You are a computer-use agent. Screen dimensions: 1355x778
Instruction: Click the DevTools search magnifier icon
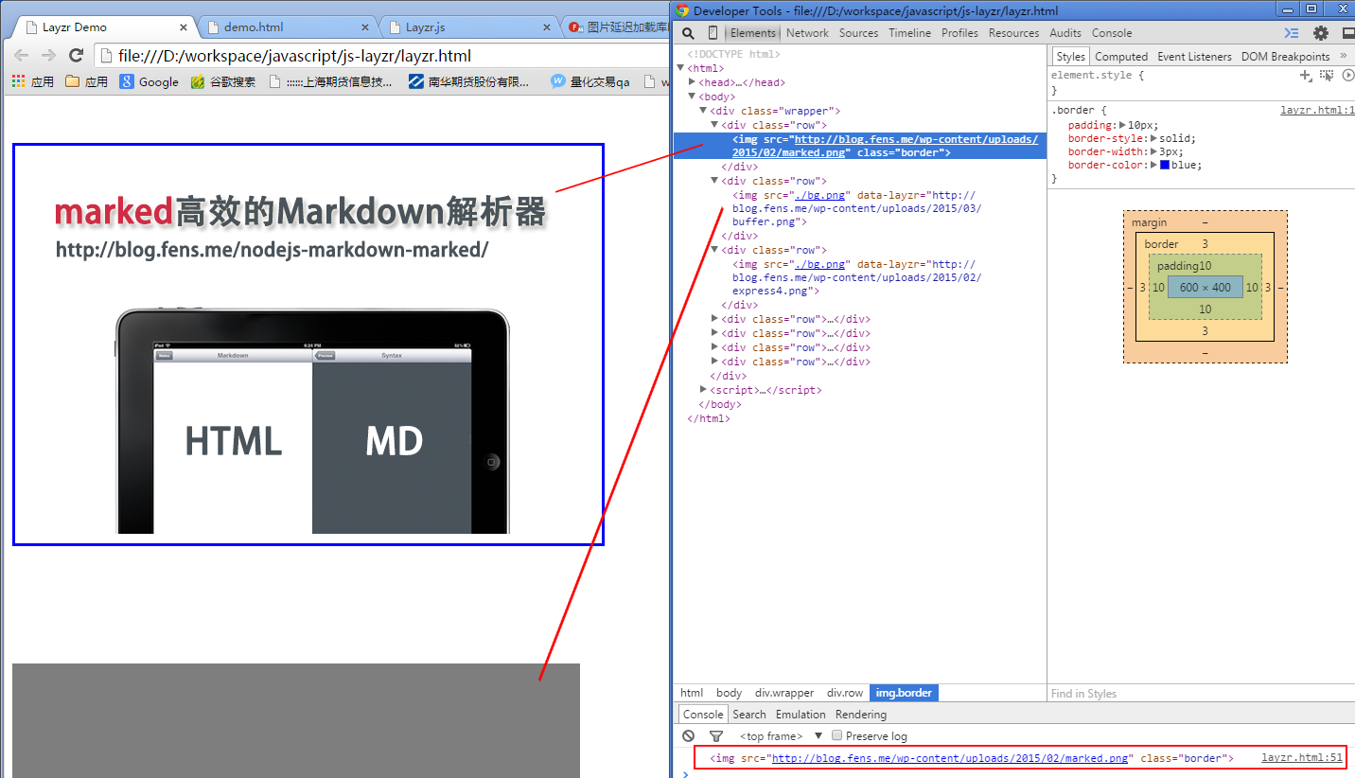pos(689,33)
